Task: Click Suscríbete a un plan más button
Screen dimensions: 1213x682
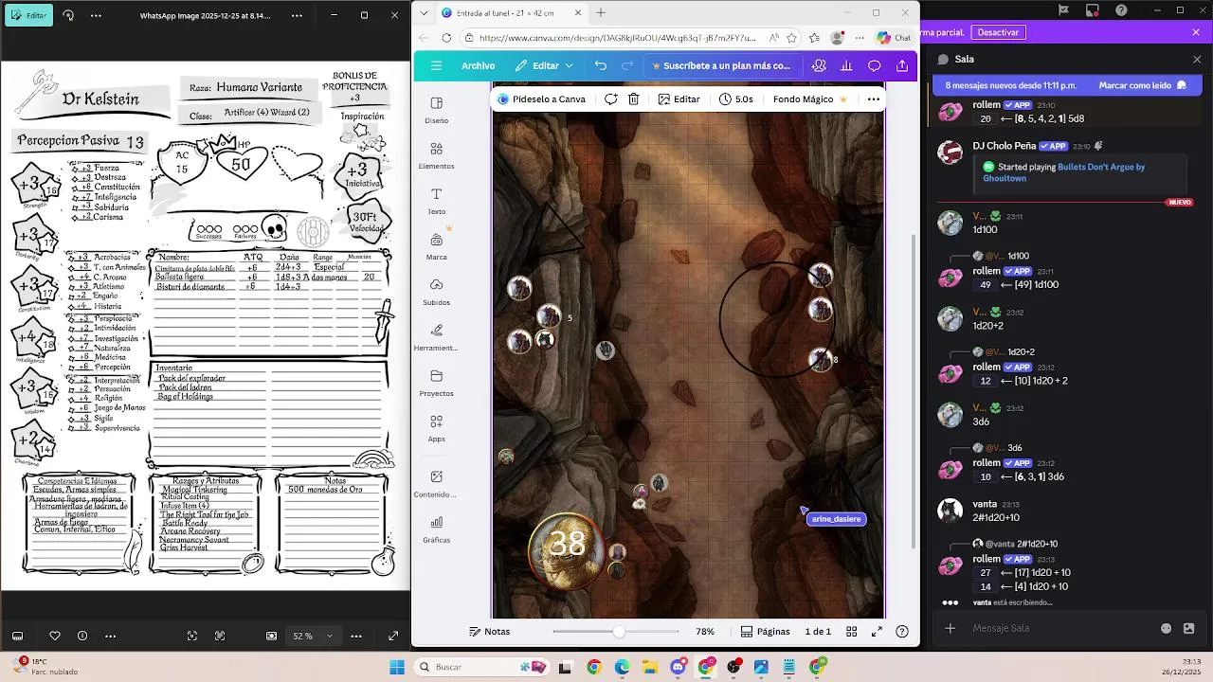Action: point(721,65)
